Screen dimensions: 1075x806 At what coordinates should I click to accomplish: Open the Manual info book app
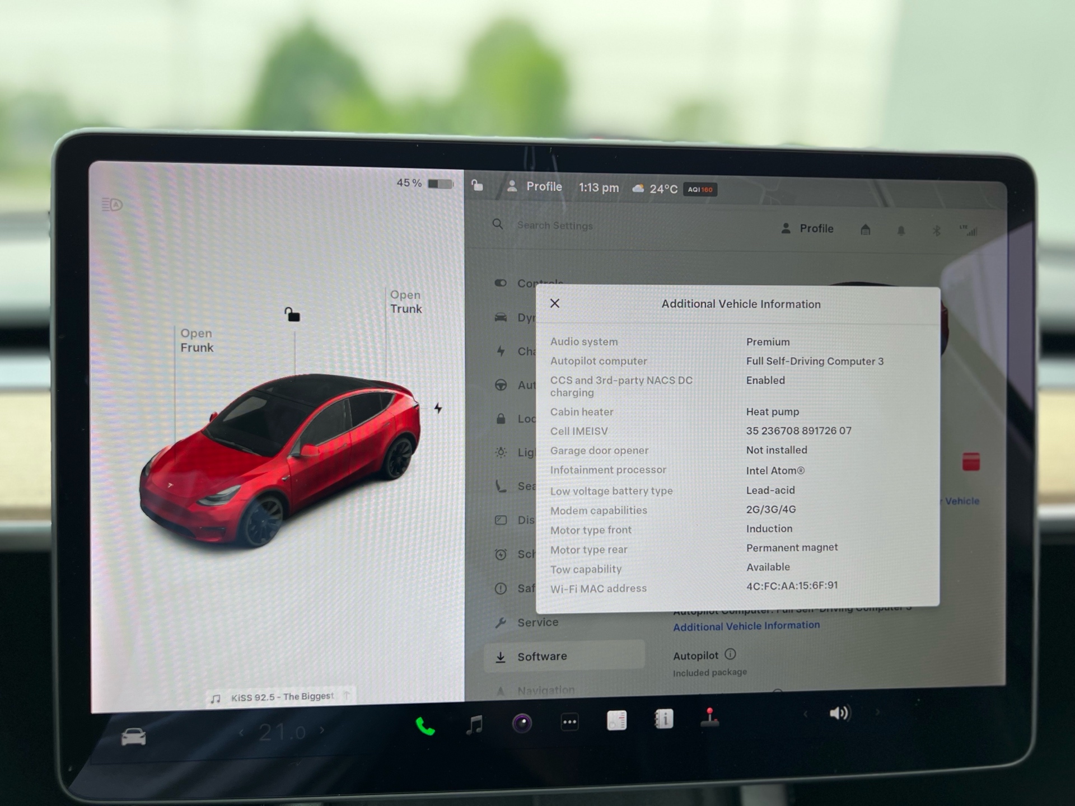click(664, 719)
